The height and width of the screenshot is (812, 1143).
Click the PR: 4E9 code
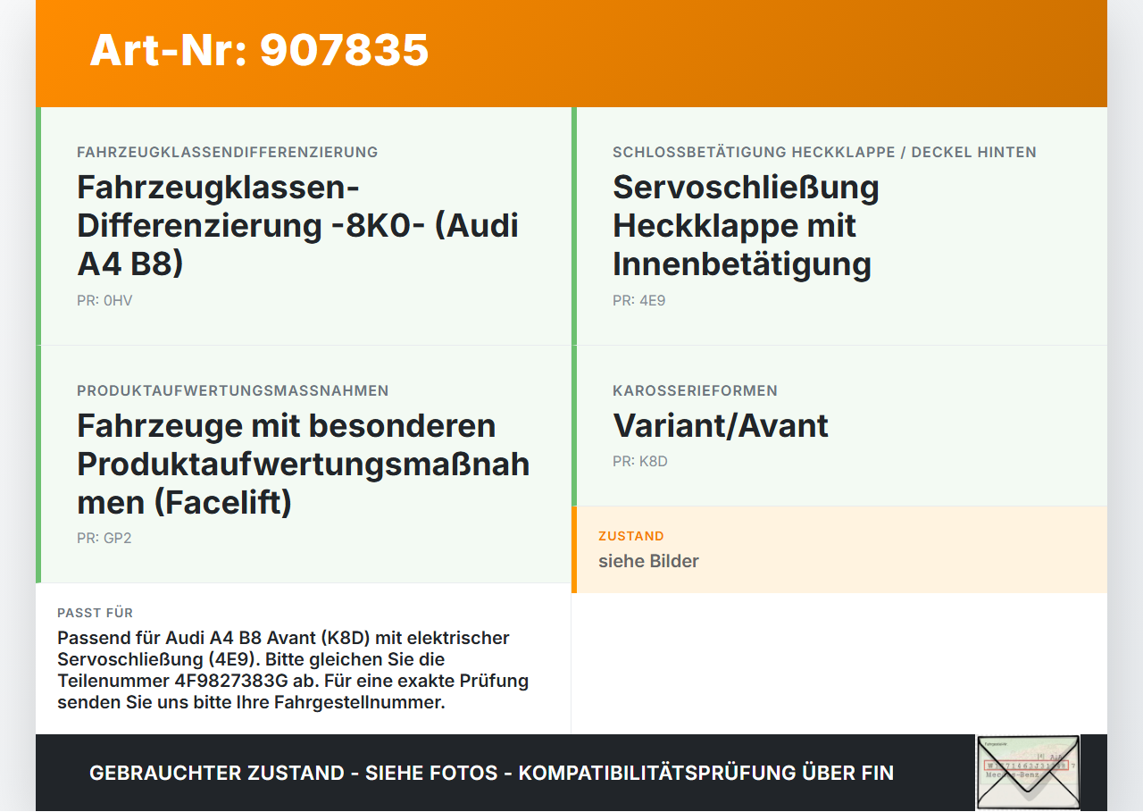[639, 301]
